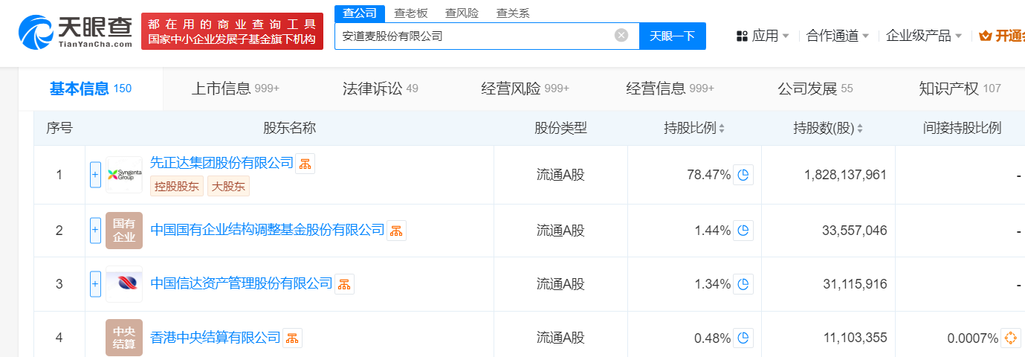Open equity structure icon beside 中国国有企业结构调整基金股份有限公司
The image size is (1025, 357).
click(396, 231)
